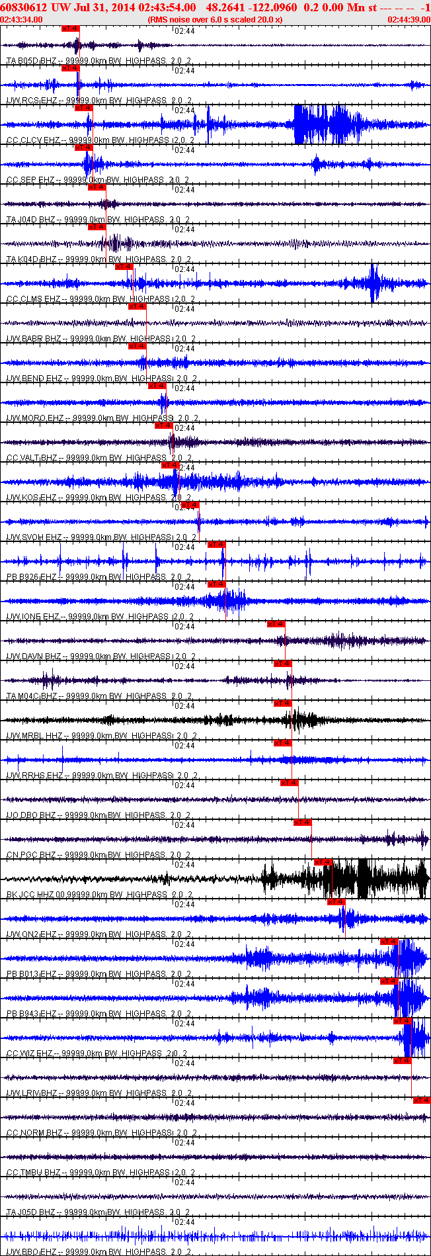Select the TA.B05D BHZ station label
Image resolution: width=431 pixels, height=1256 pixels.
click(99, 61)
